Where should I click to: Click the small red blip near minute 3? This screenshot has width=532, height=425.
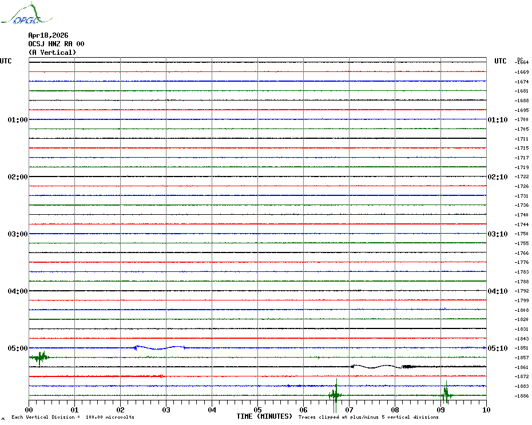pyautogui.click(x=162, y=376)
